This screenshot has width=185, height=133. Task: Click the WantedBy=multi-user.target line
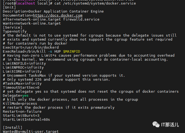point(31,131)
